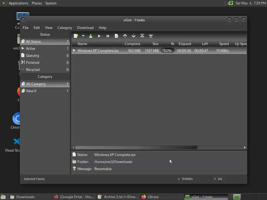Click the Name value in the details pane
This screenshot has height=200, width=267.
(x=115, y=155)
